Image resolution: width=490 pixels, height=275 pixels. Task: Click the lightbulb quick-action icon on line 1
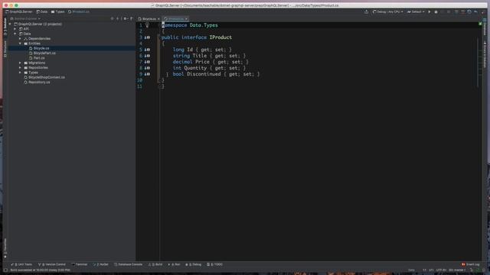pos(147,25)
